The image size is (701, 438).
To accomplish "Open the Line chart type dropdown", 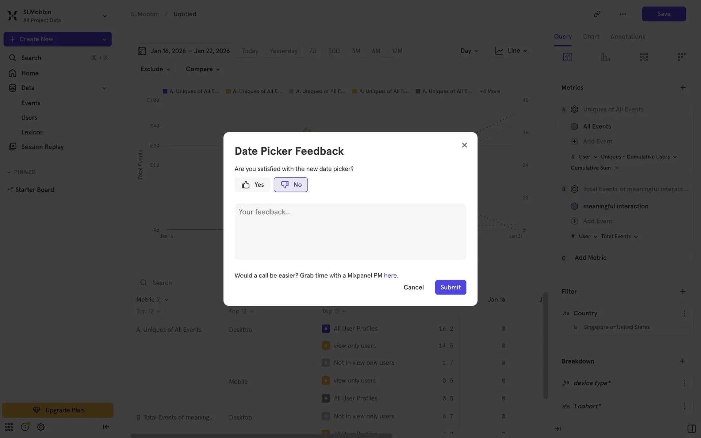I will tap(511, 51).
